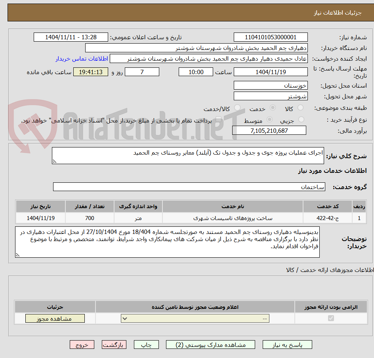Open the permit status dropdown
374x358 pixels.
coord(195,318)
